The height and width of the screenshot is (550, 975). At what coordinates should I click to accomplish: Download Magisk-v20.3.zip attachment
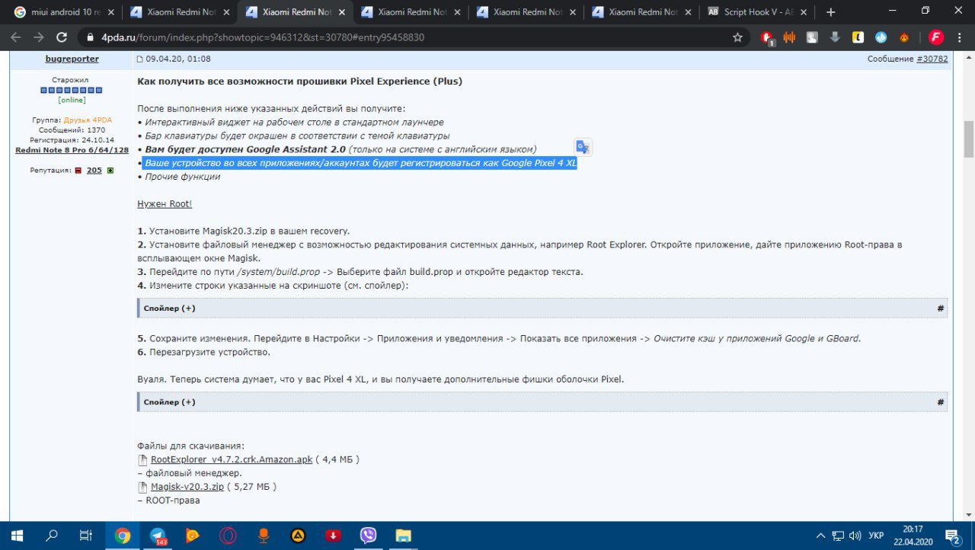[x=187, y=486]
